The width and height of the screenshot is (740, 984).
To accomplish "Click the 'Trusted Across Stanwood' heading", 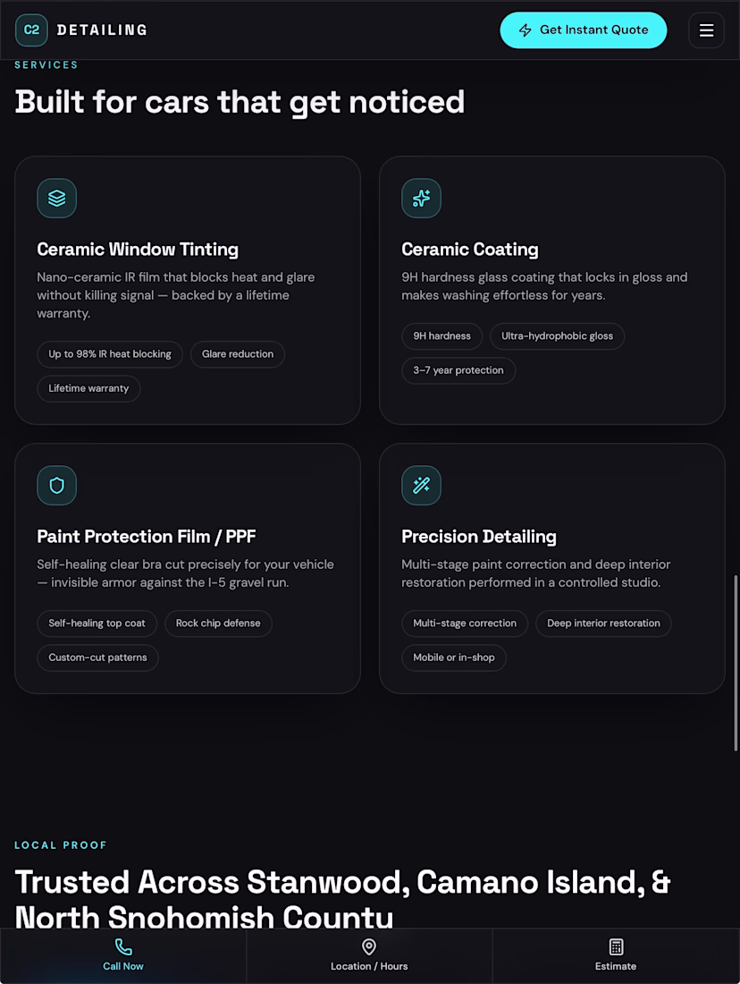I will [x=342, y=899].
